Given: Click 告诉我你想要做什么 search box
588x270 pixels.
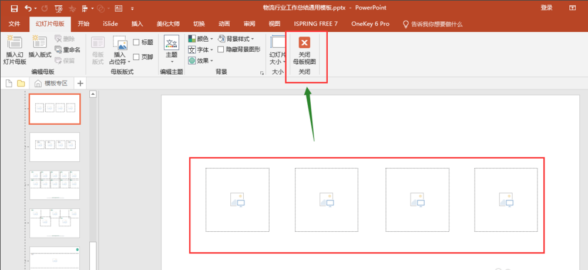Looking at the screenshot, I should click(x=432, y=24).
